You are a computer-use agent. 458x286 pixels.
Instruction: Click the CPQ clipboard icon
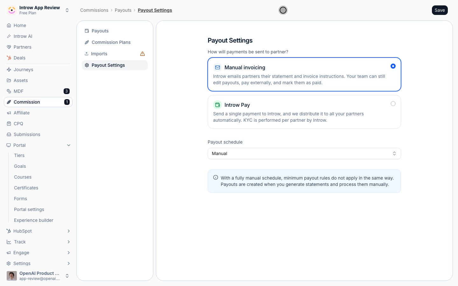coord(9,124)
